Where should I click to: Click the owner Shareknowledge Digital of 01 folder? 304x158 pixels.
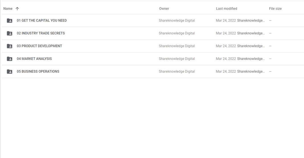pos(177,20)
